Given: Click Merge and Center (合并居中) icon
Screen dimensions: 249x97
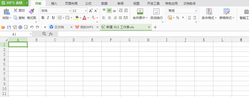Looking at the screenshot, I should pyautogui.click(x=140, y=12).
